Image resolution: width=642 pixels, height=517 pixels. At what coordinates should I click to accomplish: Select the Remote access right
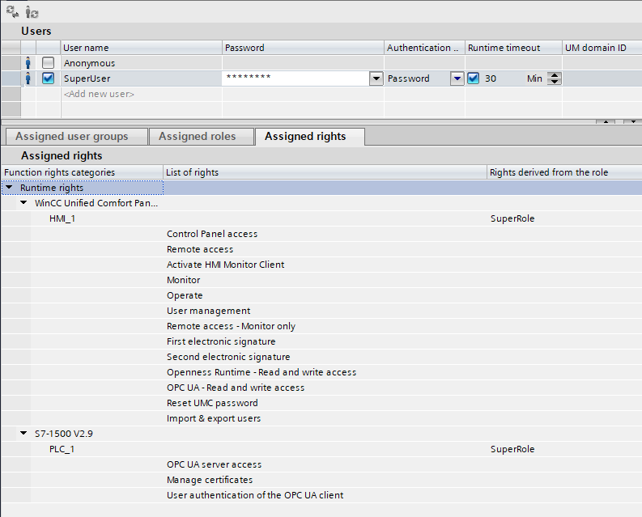point(200,249)
